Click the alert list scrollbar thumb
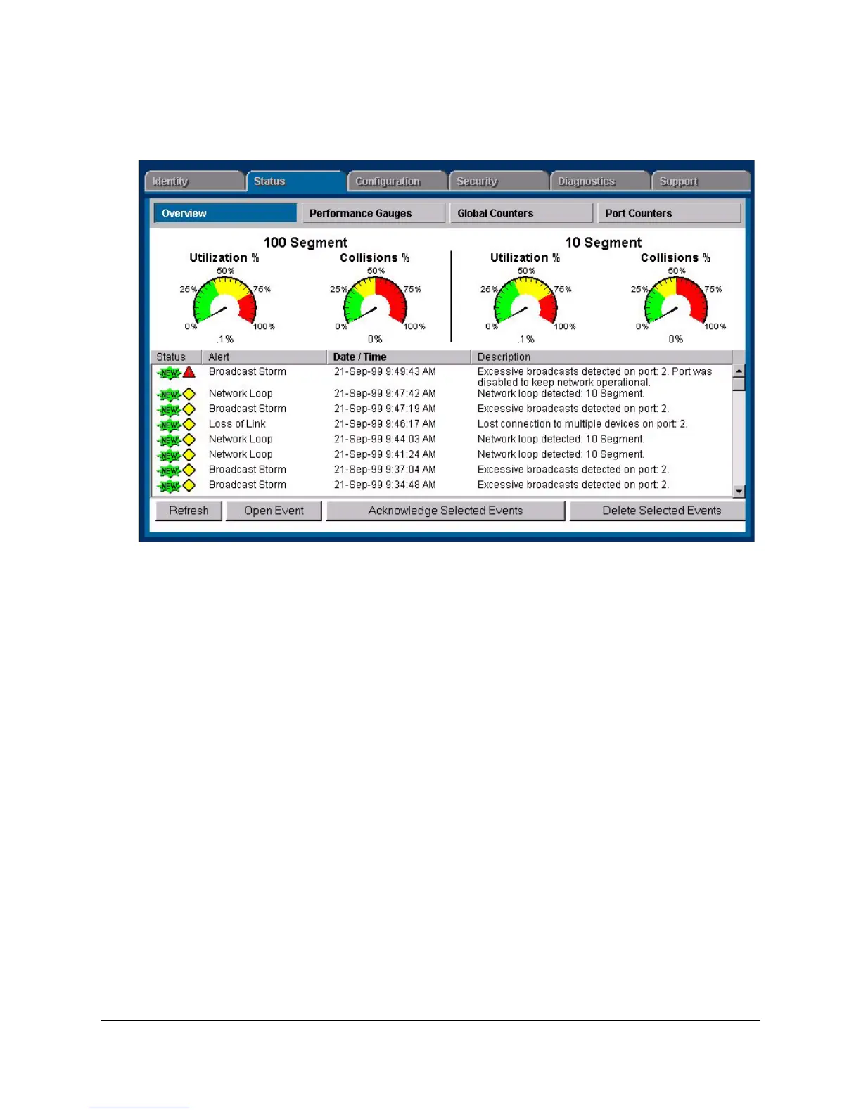Viewport: 861px width, 1114px height. (x=739, y=384)
